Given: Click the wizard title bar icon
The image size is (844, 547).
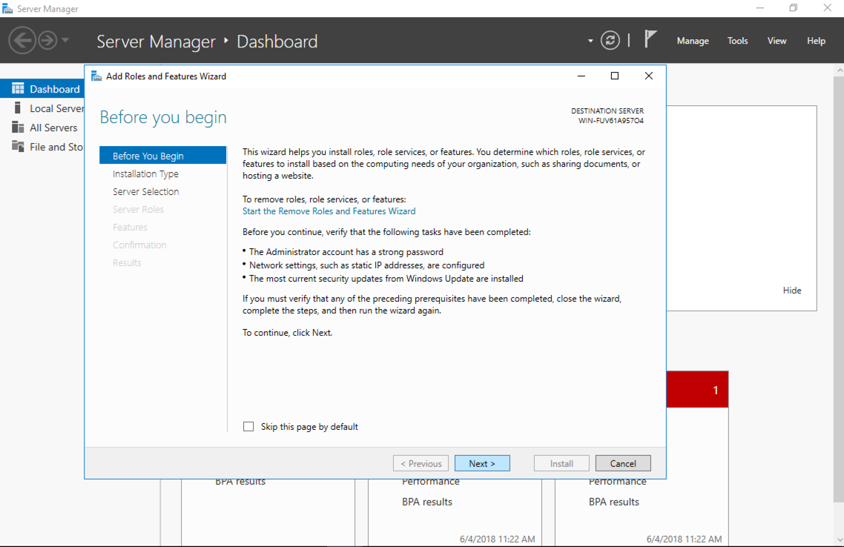Looking at the screenshot, I should coord(96,76).
